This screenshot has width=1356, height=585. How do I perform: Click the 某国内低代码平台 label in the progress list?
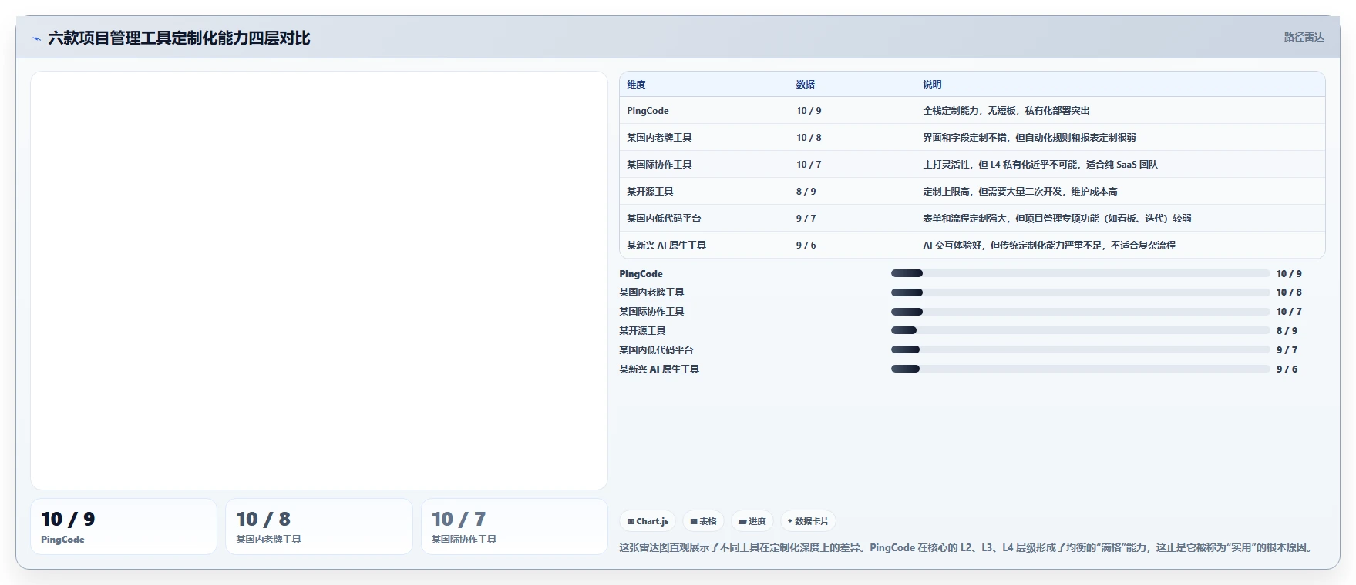[656, 350]
